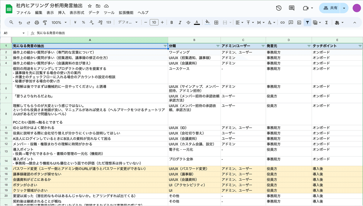Open the 拡張機能 menu
This screenshot has height=206, width=363.
pos(126,13)
